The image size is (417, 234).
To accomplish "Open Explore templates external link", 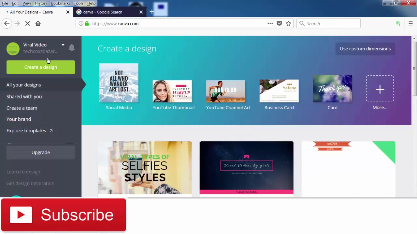I will [x=30, y=131].
